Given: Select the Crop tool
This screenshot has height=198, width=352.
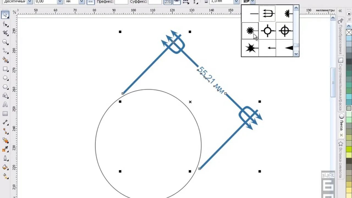Looking at the screenshot, I should [5, 33].
